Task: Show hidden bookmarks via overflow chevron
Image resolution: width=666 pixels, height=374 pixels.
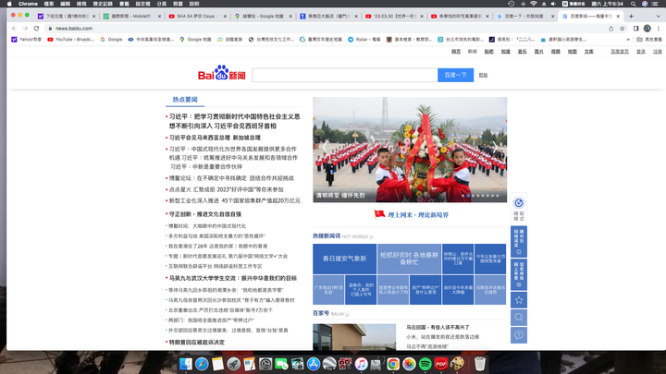Action: 628,40
